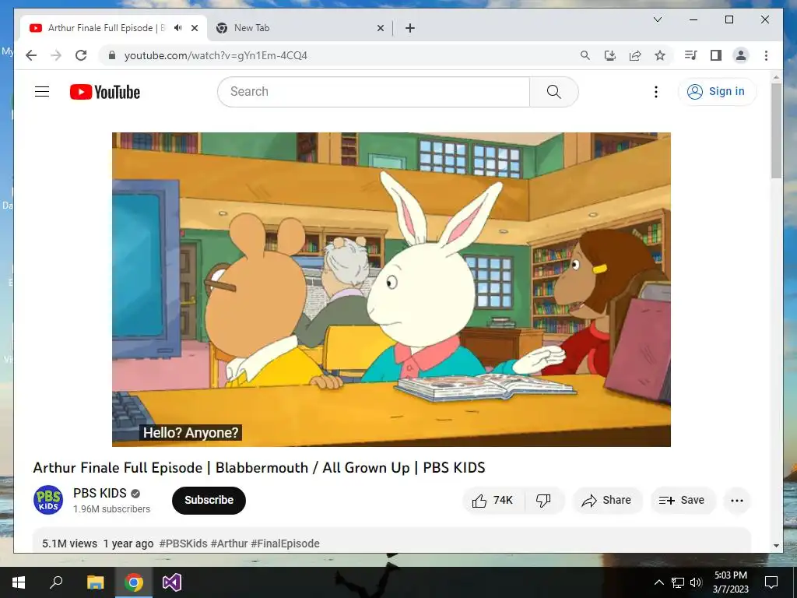
Task: Click Chrome icon in taskbar
Action: (x=134, y=582)
